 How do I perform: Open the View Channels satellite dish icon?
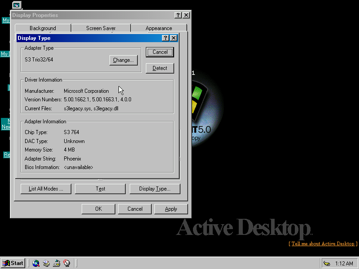[67, 263]
